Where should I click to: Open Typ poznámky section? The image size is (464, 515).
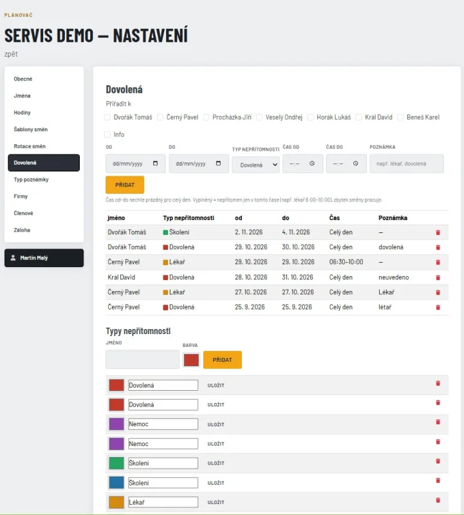[x=44, y=180]
